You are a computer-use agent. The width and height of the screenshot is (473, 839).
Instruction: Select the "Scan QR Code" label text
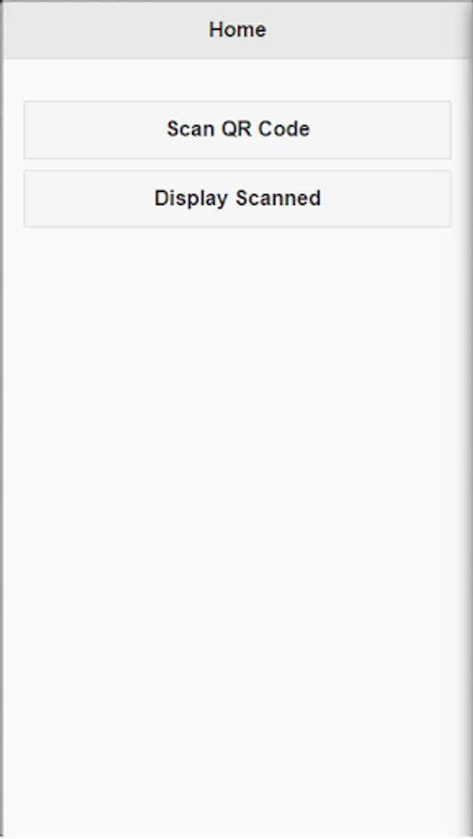[x=238, y=129]
